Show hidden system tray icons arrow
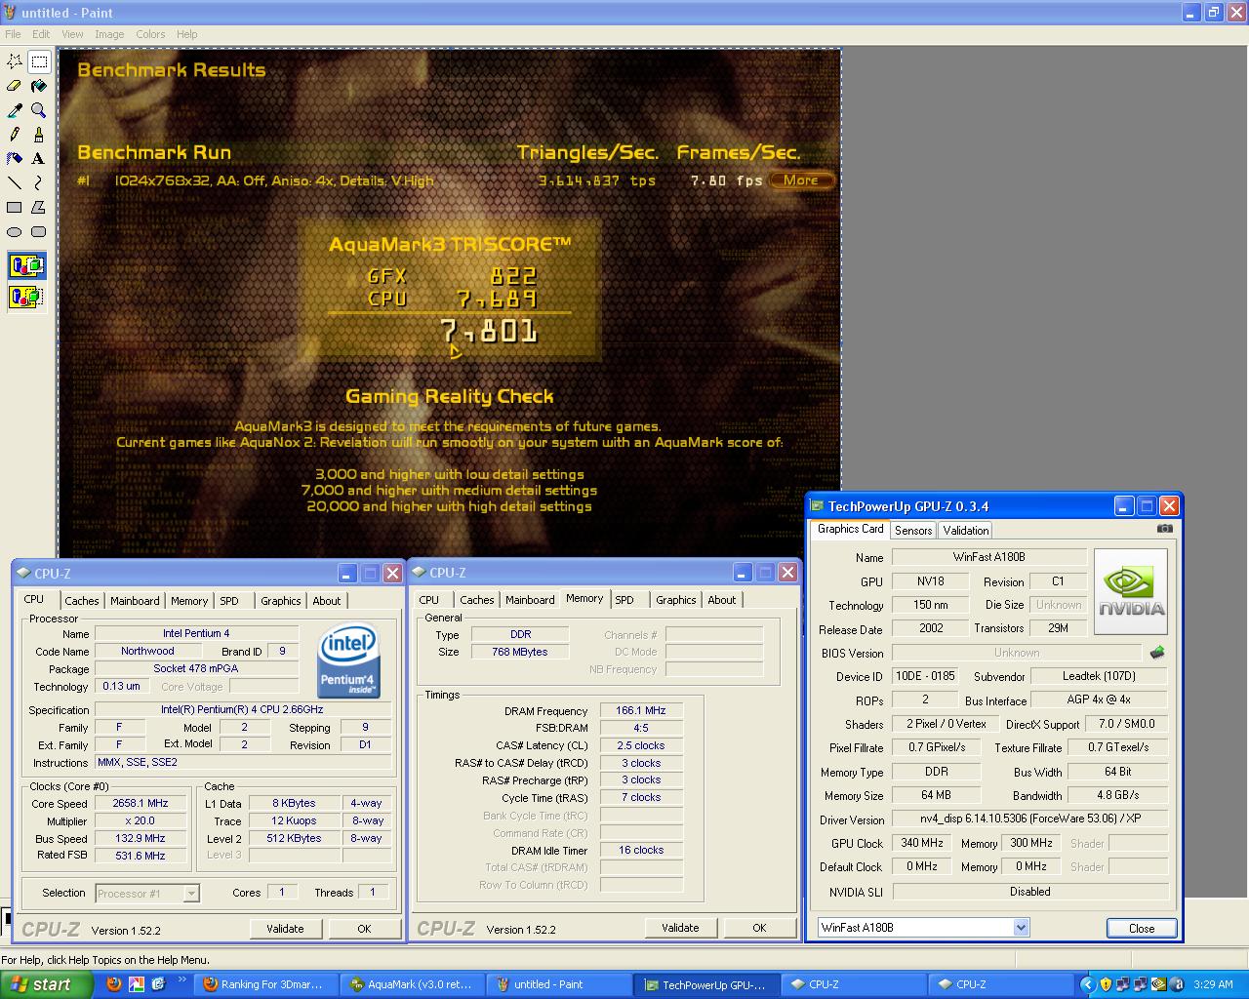This screenshot has height=999, width=1249. point(1087,984)
